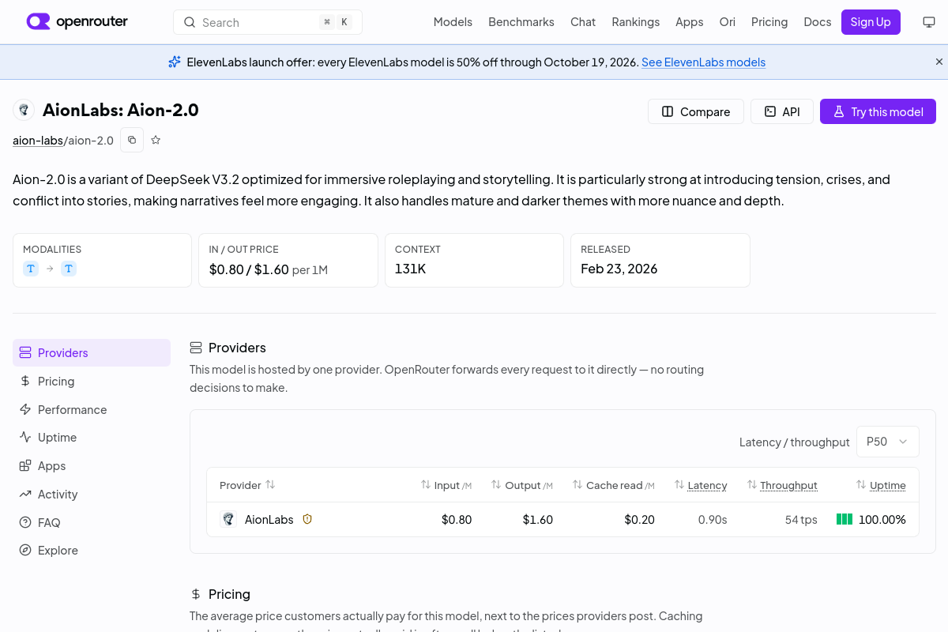This screenshot has width=948, height=632.
Task: Select Performance in the sidebar
Action: [x=92, y=409]
